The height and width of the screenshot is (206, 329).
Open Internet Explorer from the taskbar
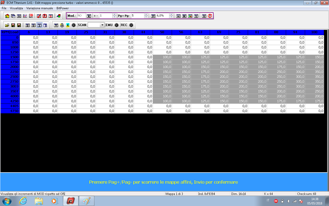tap(23, 201)
